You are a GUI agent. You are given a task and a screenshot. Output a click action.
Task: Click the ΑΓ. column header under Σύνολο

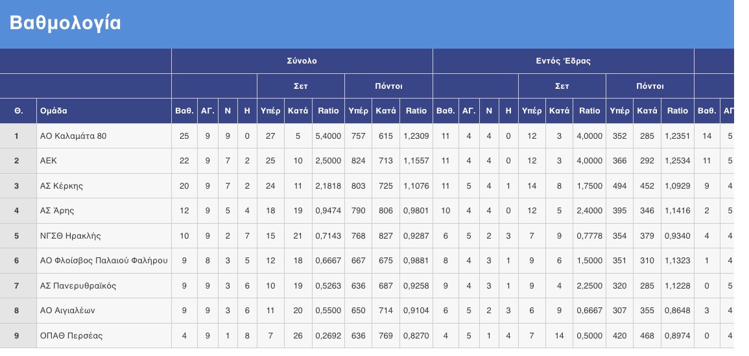pos(208,111)
